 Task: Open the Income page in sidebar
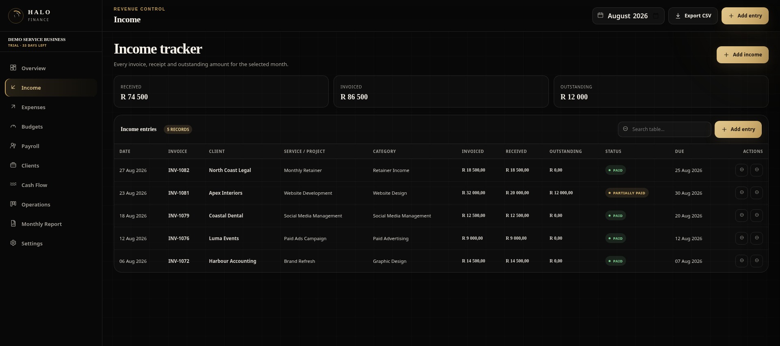[x=51, y=88]
